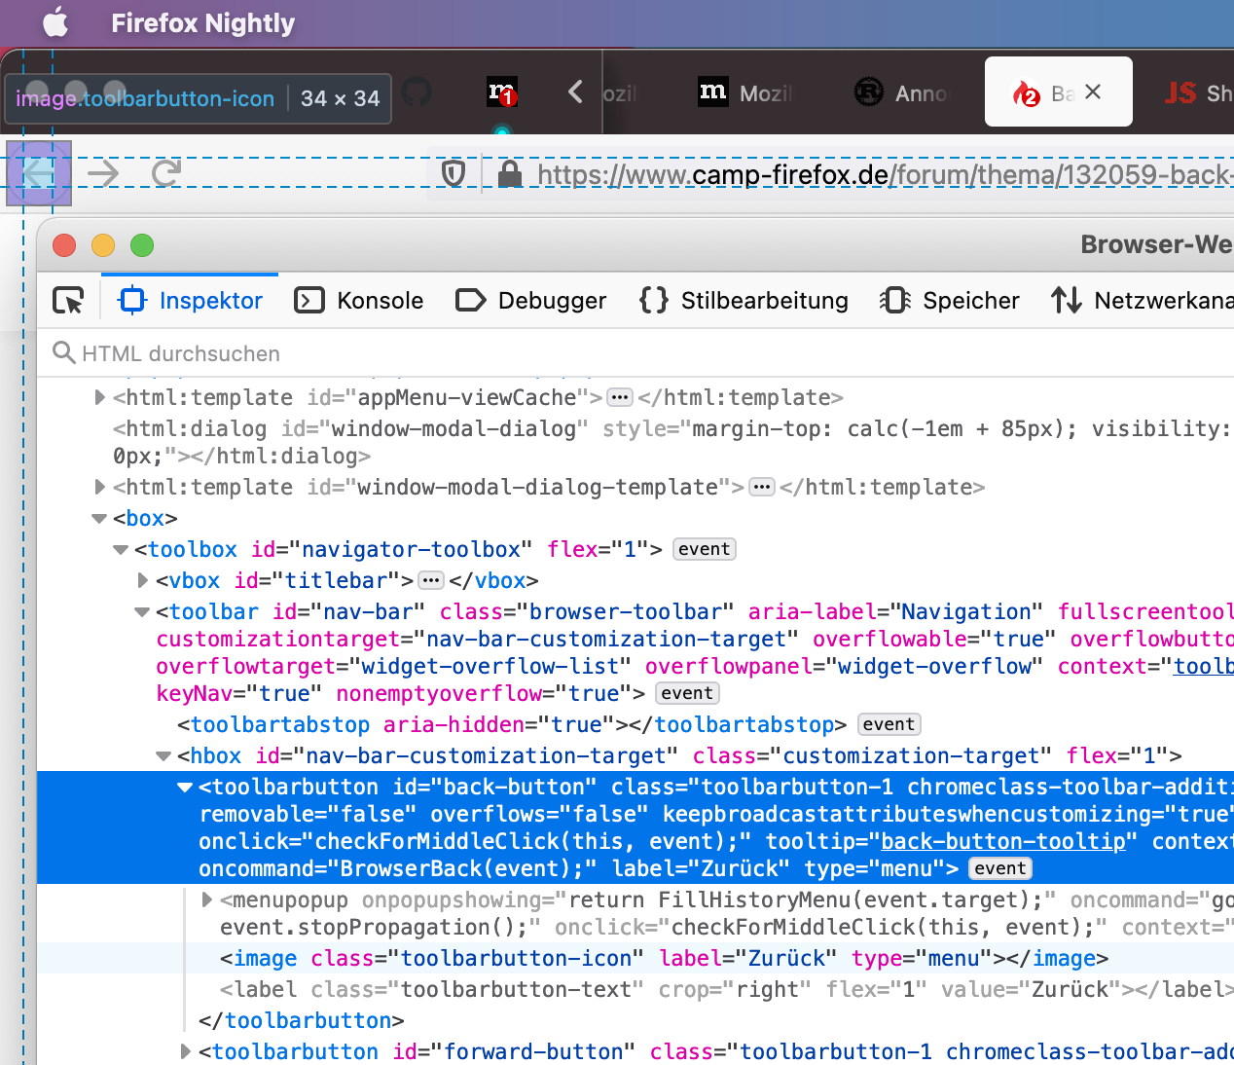Expand the forward-button toolbarbutton node
The width and height of the screenshot is (1234, 1065).
[x=186, y=1051]
